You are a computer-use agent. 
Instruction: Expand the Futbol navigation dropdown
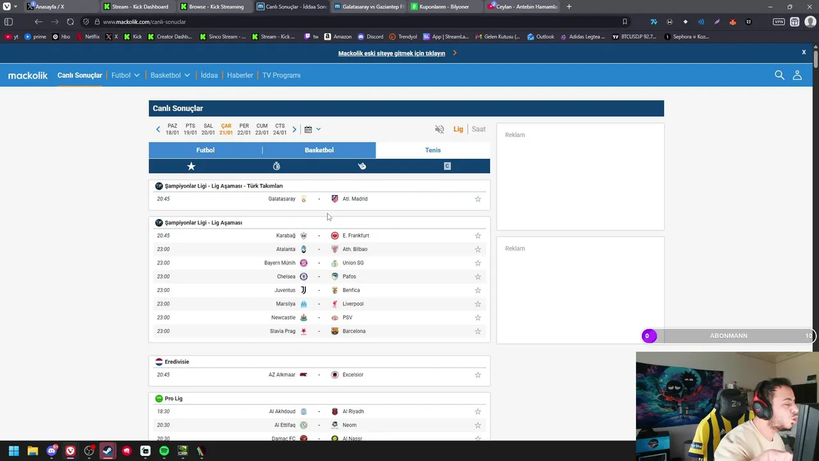click(125, 75)
